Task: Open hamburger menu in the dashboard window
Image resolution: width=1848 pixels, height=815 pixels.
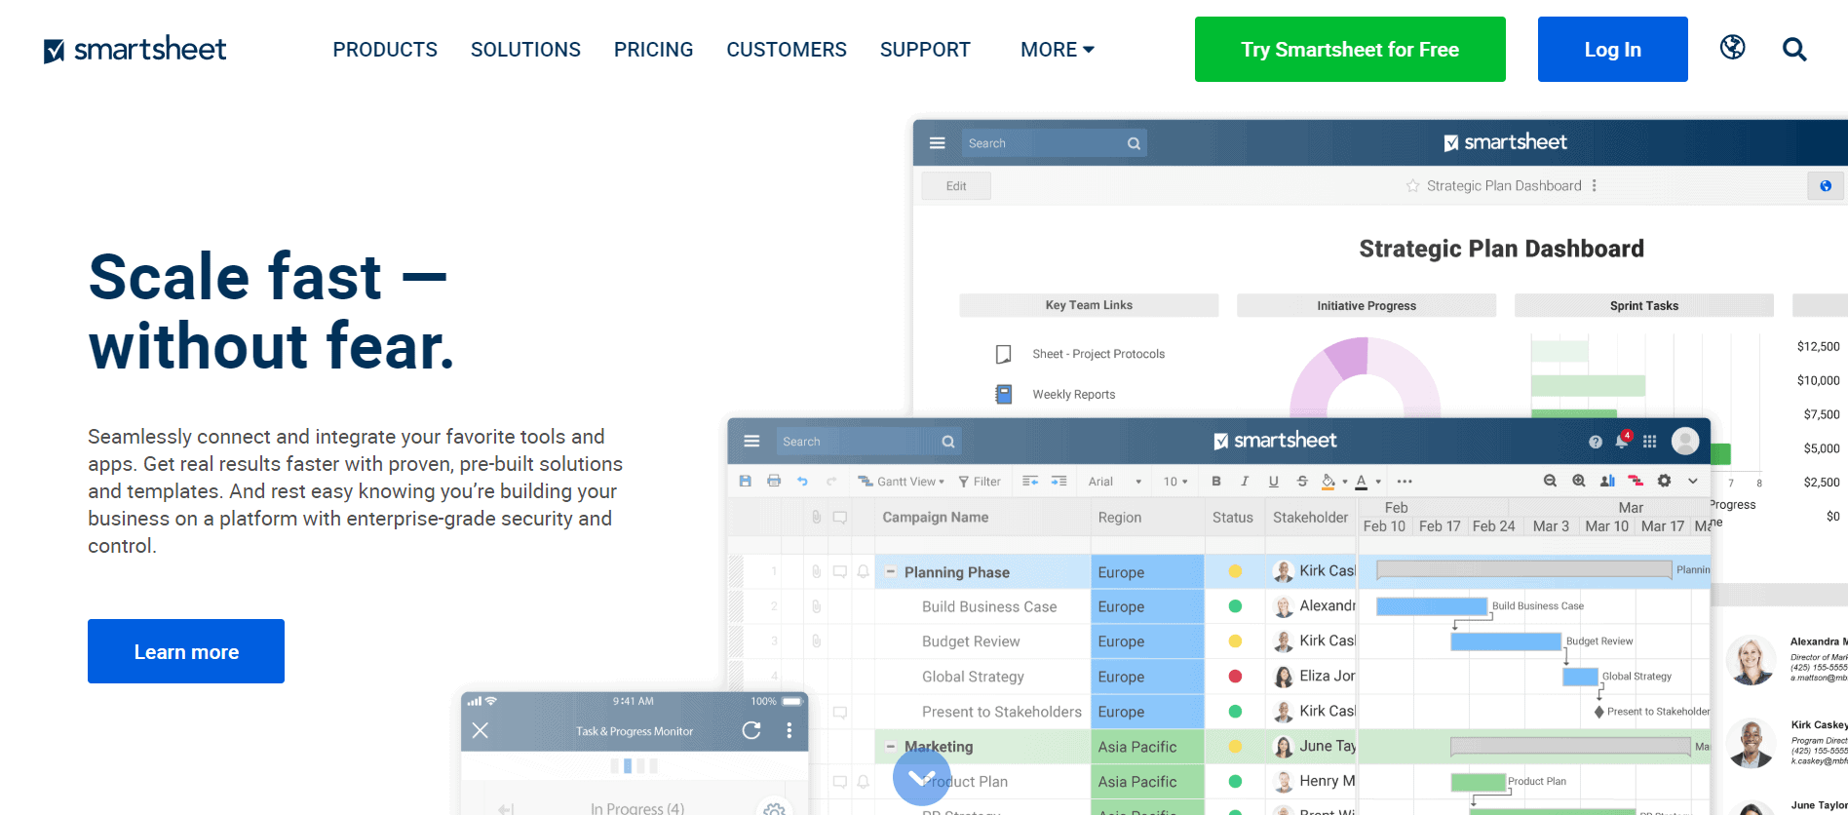Action: [937, 142]
